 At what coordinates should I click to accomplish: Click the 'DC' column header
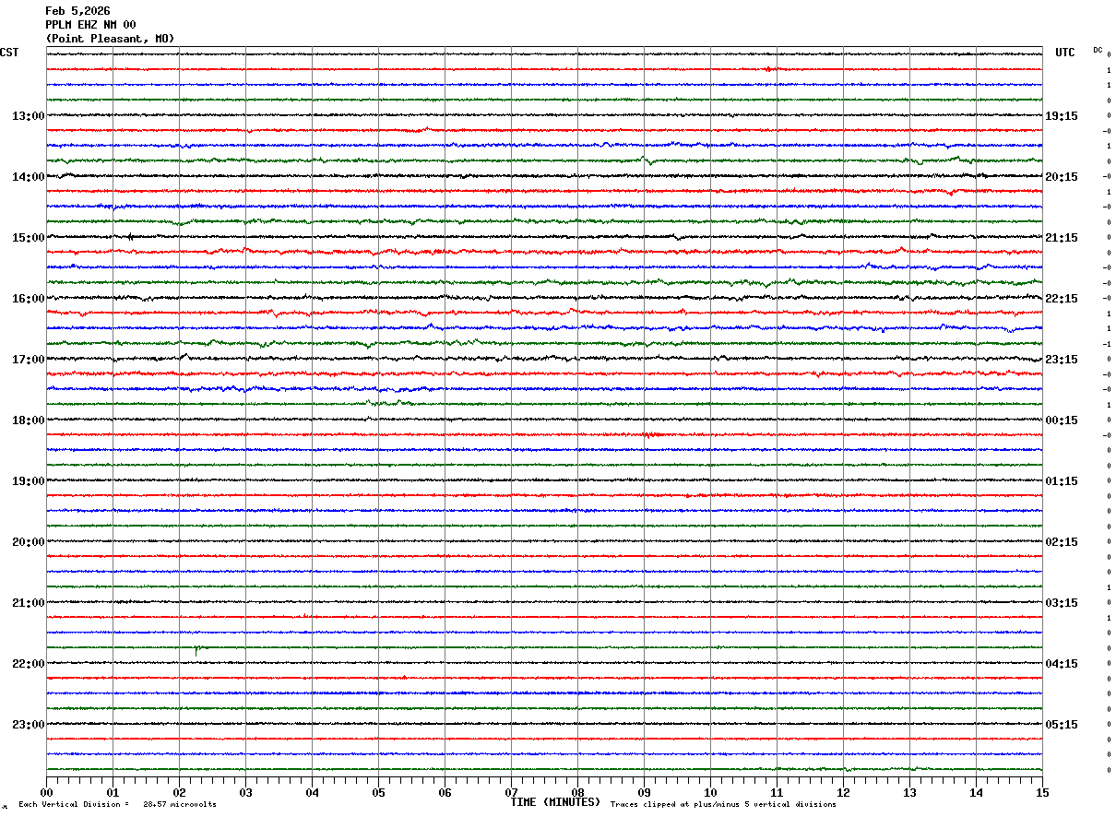1098,50
